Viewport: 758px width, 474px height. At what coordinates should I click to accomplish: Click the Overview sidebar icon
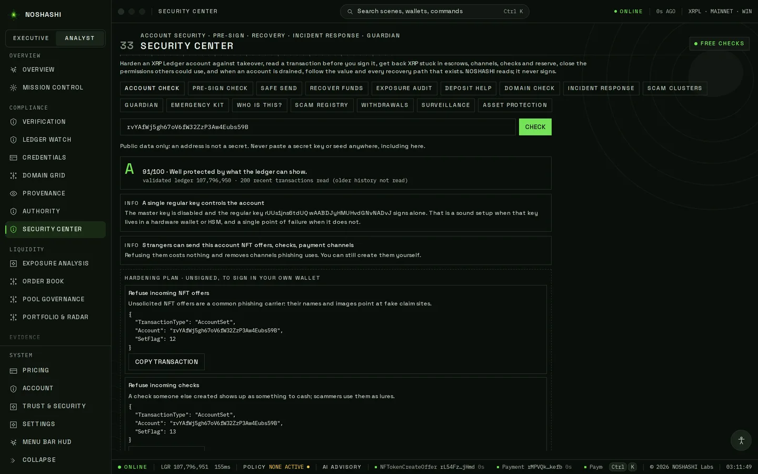point(14,70)
